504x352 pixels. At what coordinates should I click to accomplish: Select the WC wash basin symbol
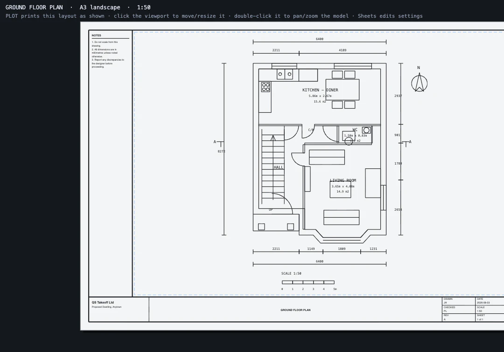coord(366,130)
